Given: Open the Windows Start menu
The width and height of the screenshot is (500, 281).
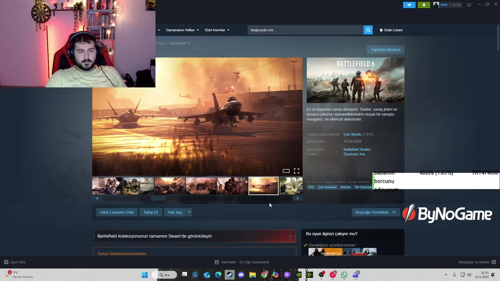Looking at the screenshot, I should click(145, 275).
